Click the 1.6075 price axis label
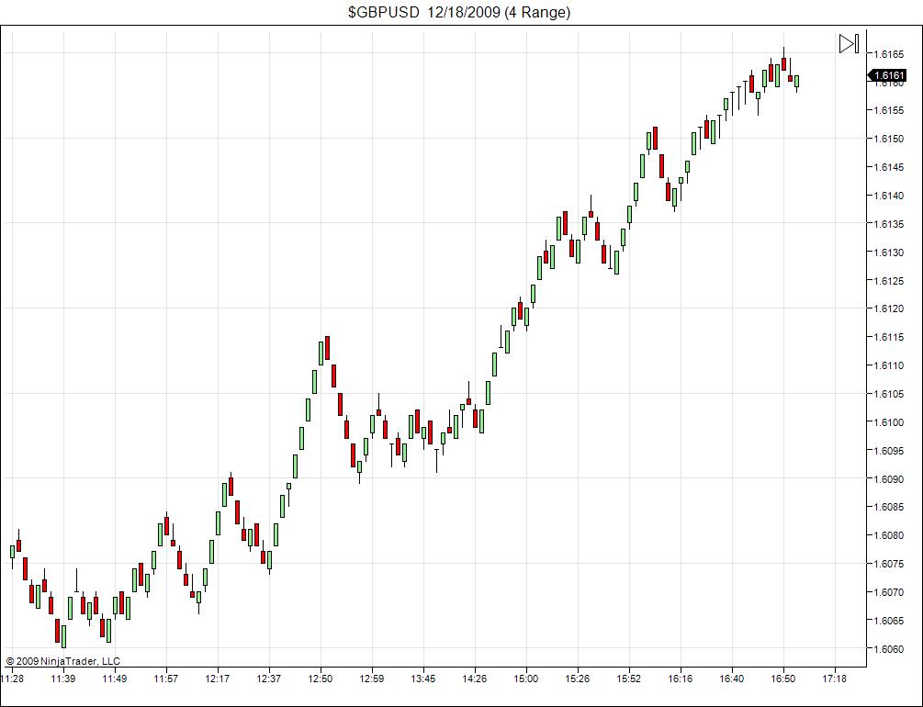 (888, 564)
